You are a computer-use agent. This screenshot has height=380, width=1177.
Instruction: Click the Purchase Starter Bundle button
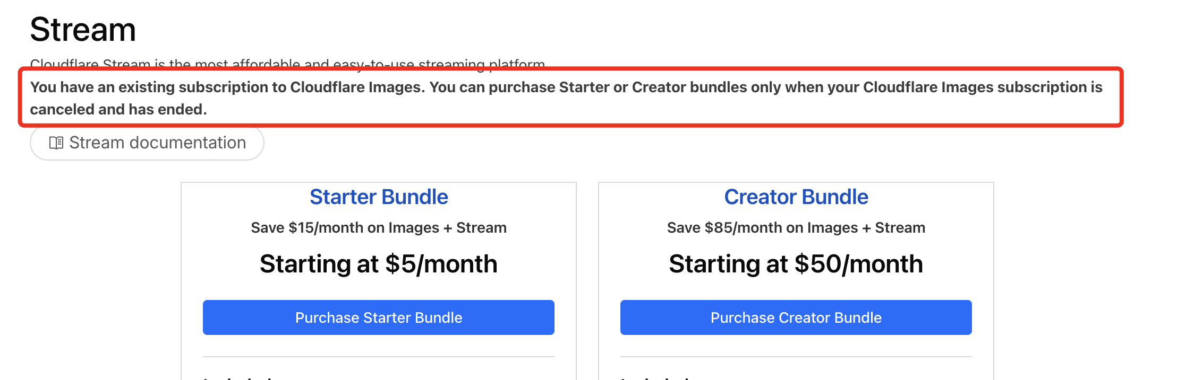[378, 317]
